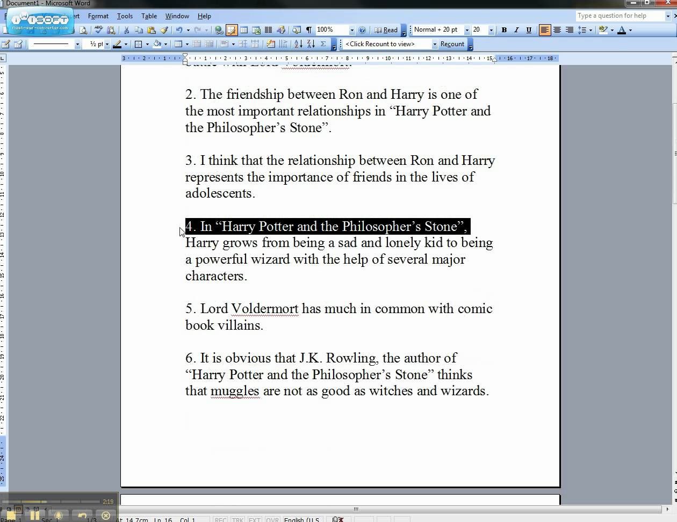Apply the yellow Highlight color

[603, 30]
